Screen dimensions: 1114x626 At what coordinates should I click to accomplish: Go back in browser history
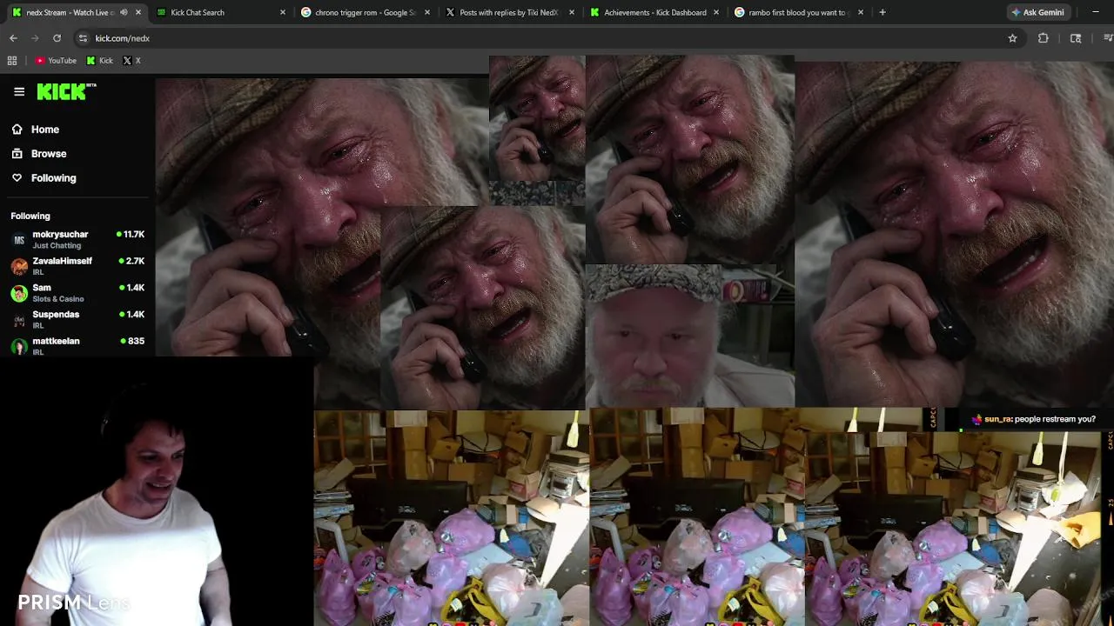pos(13,38)
